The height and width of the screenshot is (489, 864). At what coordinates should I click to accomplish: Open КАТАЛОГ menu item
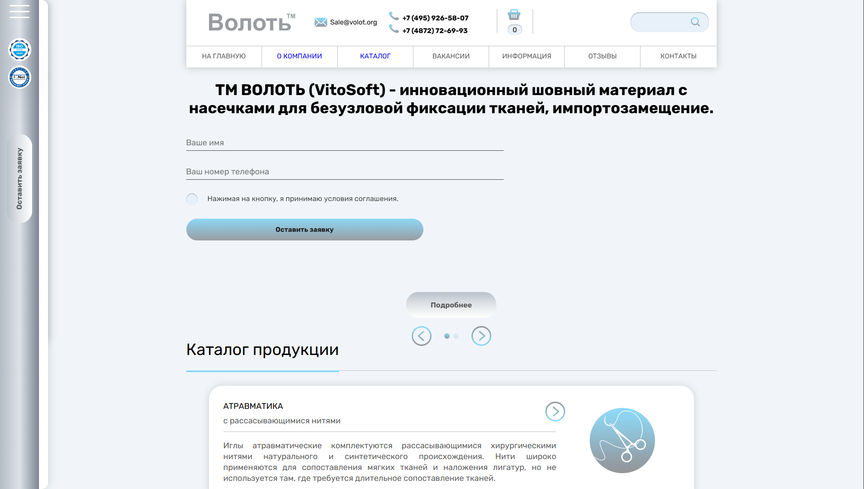tap(375, 56)
